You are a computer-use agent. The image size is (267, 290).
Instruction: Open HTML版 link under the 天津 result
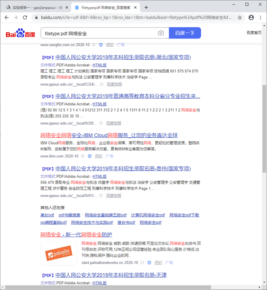100,283
